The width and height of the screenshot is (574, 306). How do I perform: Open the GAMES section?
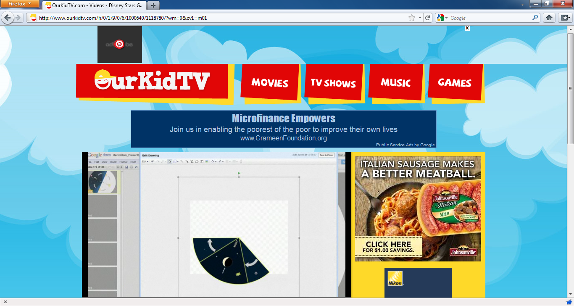click(455, 82)
